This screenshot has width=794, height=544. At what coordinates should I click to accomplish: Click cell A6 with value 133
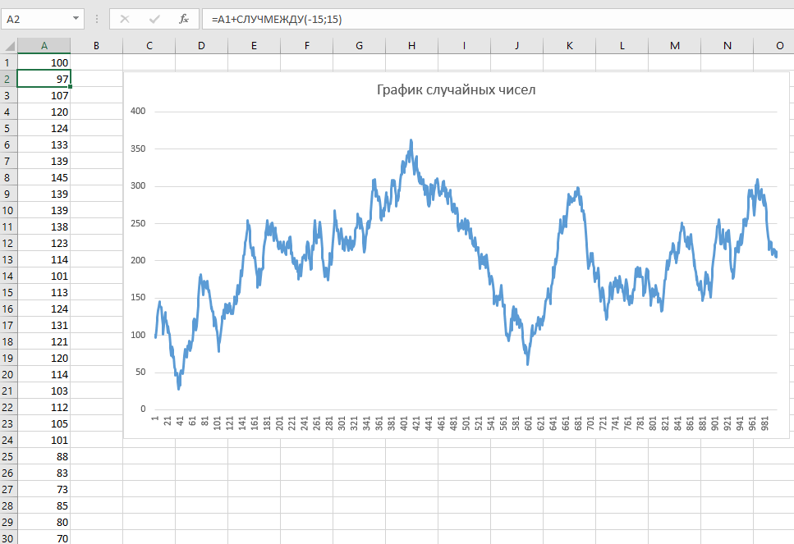[44, 144]
